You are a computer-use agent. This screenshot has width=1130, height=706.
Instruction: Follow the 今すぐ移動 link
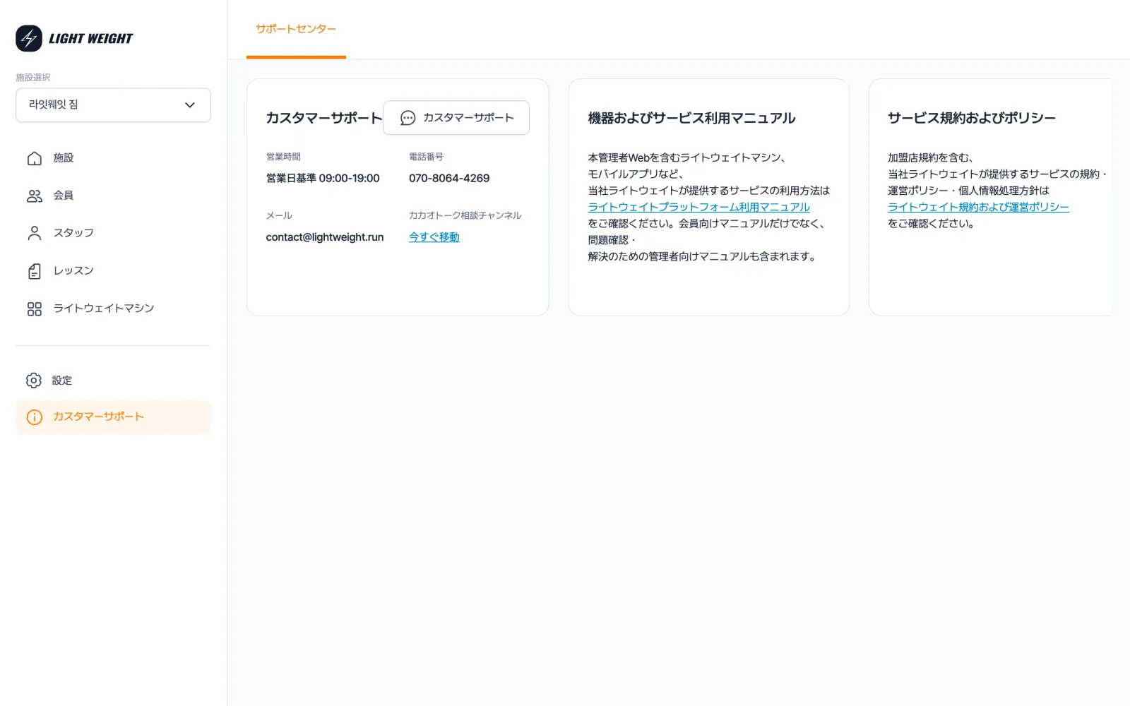434,237
